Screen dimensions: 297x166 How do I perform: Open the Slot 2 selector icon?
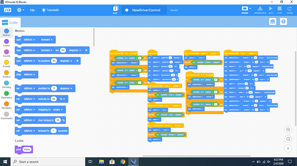115,9
